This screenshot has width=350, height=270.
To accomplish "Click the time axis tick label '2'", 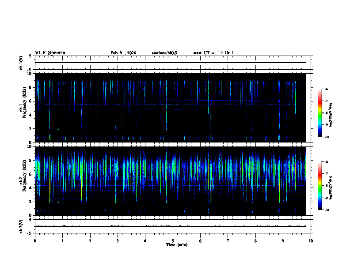I will click(x=90, y=241).
